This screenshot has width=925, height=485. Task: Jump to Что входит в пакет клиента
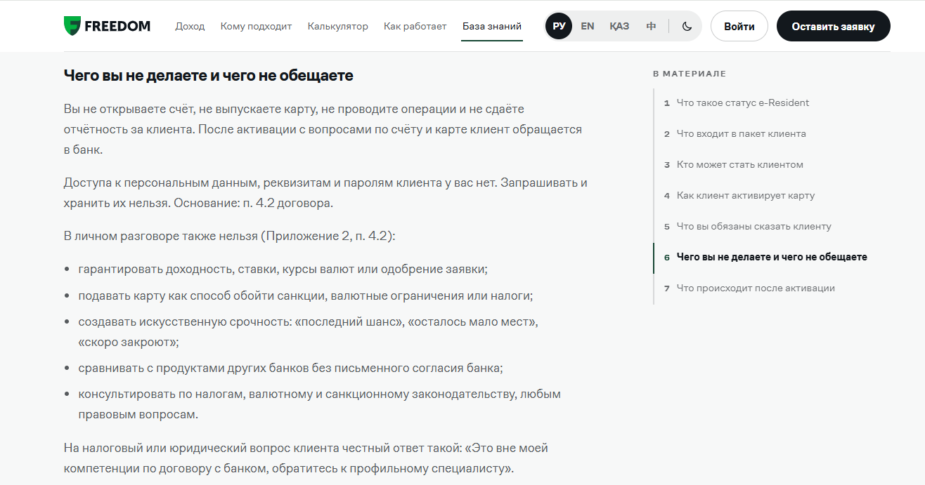[x=741, y=133]
